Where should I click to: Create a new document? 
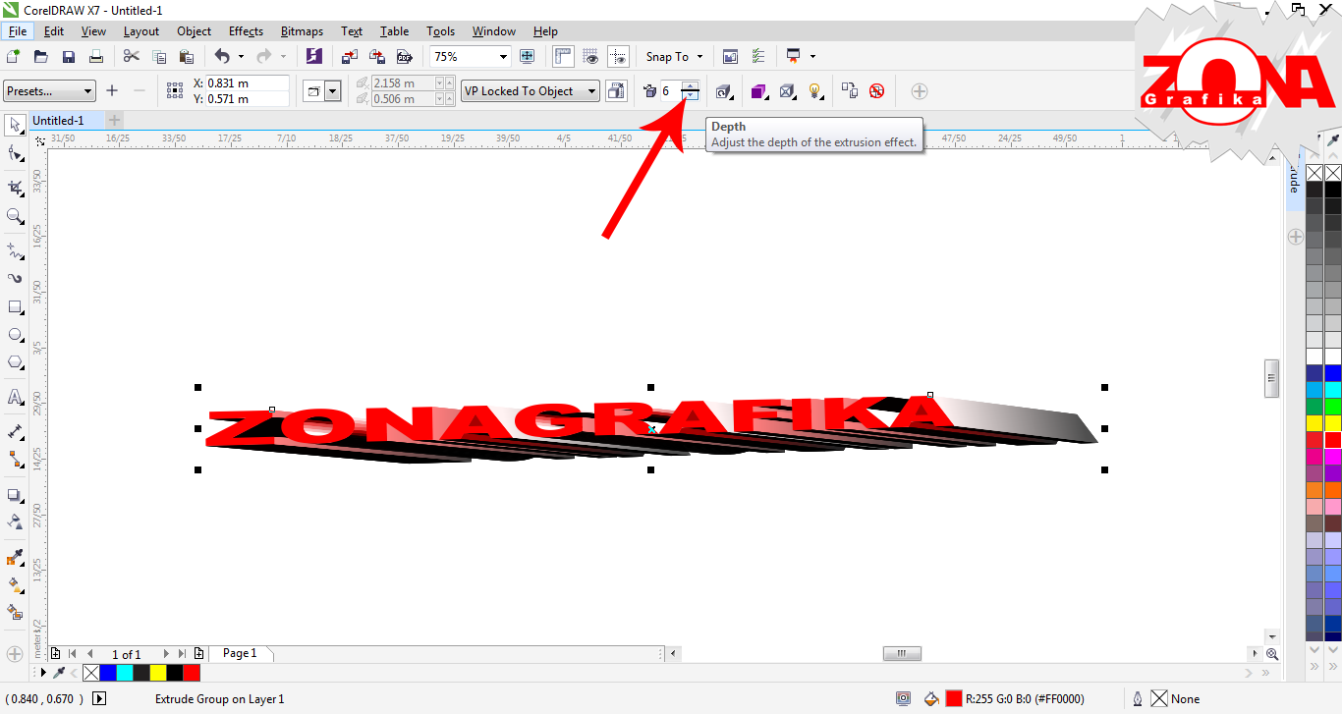click(14, 57)
